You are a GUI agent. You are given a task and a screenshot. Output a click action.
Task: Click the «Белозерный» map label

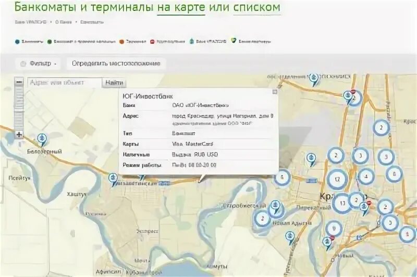44,152
